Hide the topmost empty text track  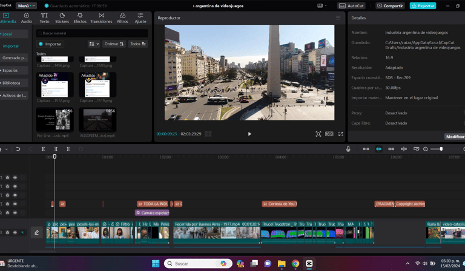(15, 177)
